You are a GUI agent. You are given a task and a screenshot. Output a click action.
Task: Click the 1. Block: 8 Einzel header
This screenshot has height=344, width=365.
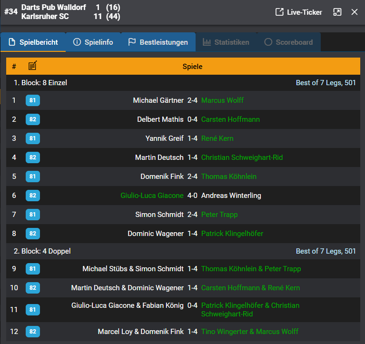40,83
